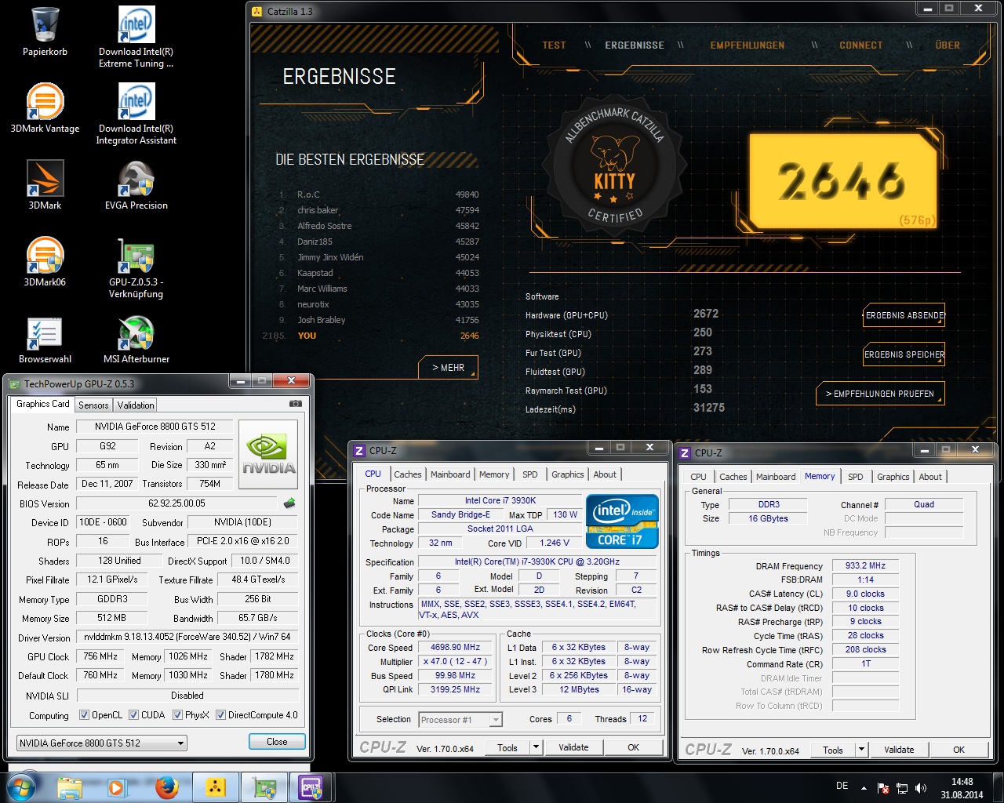Open the Validation tab in GPU-Z
This screenshot has width=1004, height=803.
click(x=136, y=405)
